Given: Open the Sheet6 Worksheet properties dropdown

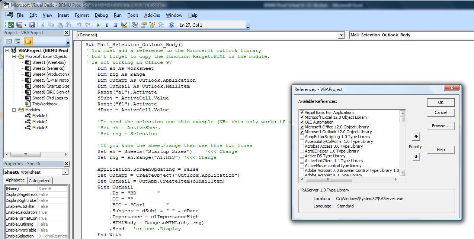Looking at the screenshot, I should (x=65, y=172).
